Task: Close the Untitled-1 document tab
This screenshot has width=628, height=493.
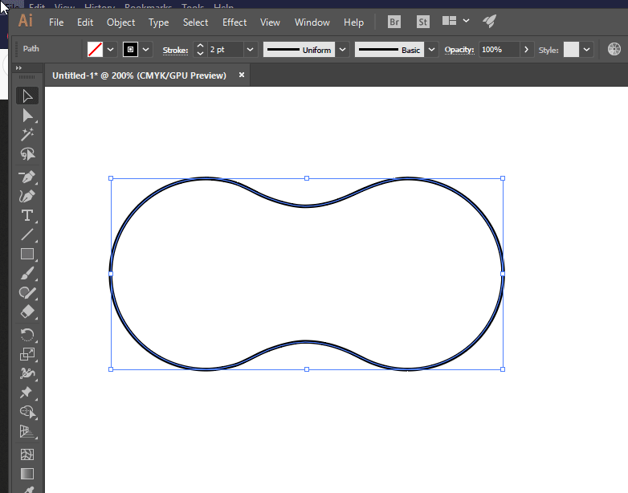Action: pyautogui.click(x=242, y=75)
